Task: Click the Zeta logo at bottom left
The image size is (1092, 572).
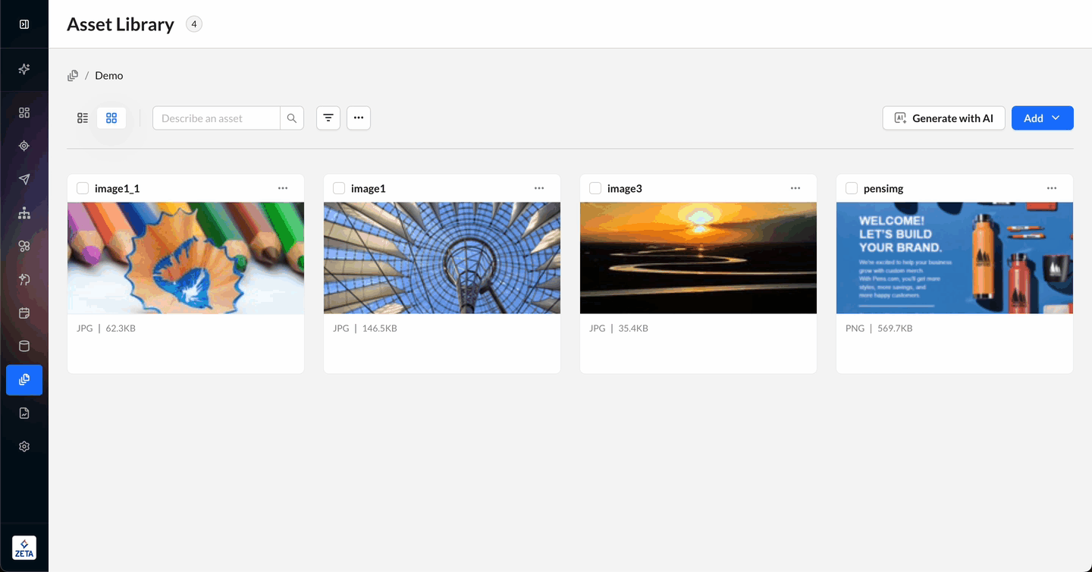Action: (24, 548)
